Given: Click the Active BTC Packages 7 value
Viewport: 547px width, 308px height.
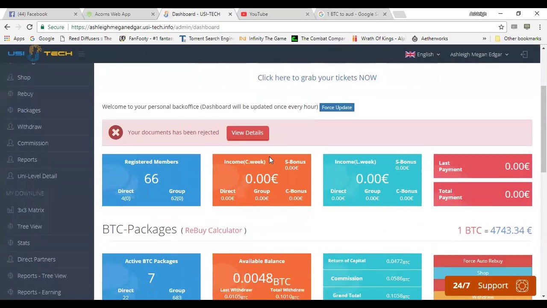Looking at the screenshot, I should [151, 278].
